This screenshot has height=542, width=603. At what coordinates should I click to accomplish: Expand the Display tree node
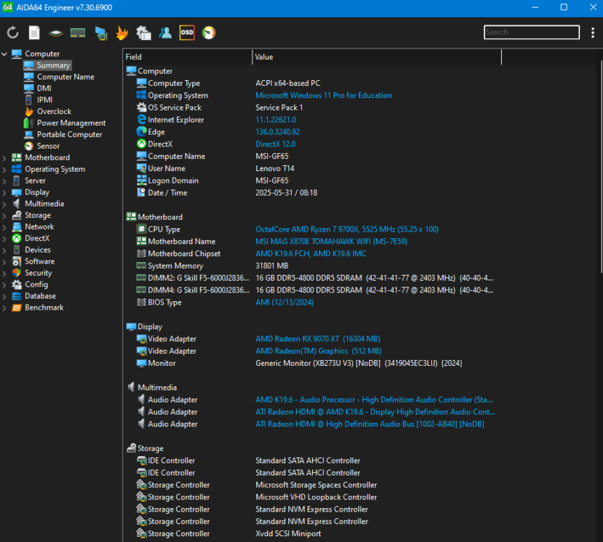pyautogui.click(x=4, y=193)
